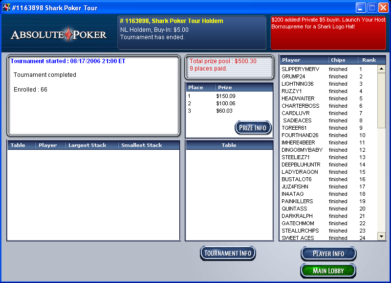391x283 pixels.
Task: Click the player list scroll up arrow
Action: [x=382, y=69]
